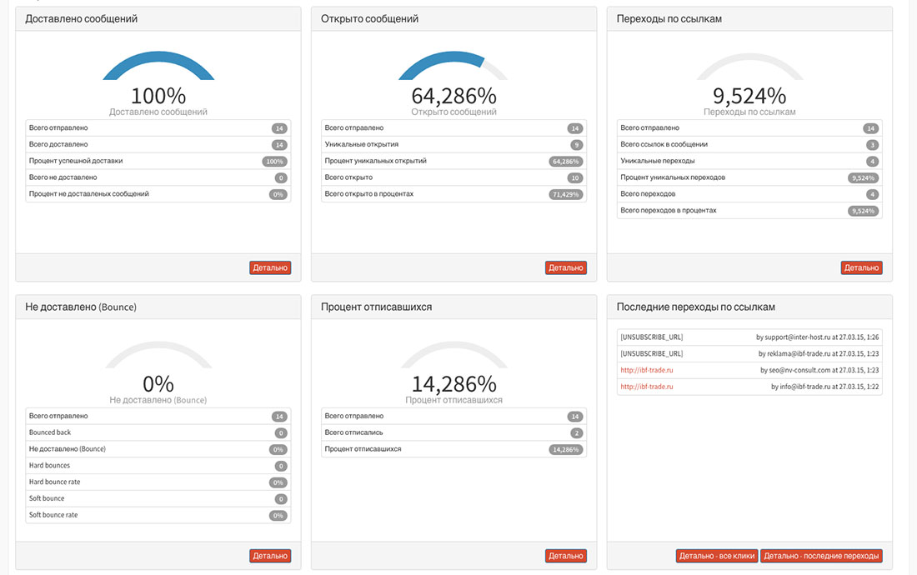Select the 'Hard bounces' row
The image size is (917, 575).
coord(158,465)
